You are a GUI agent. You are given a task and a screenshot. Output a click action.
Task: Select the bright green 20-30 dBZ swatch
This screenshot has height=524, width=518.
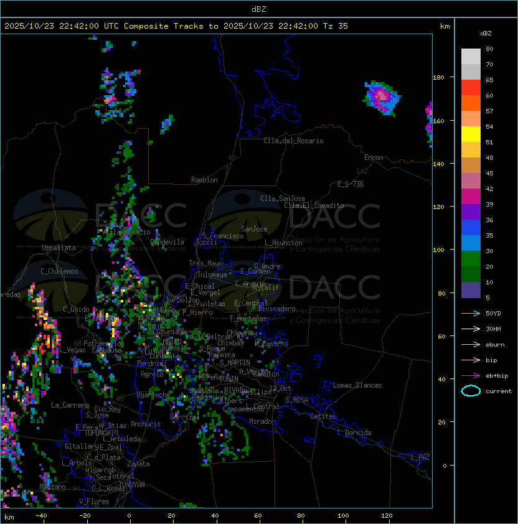(x=471, y=259)
